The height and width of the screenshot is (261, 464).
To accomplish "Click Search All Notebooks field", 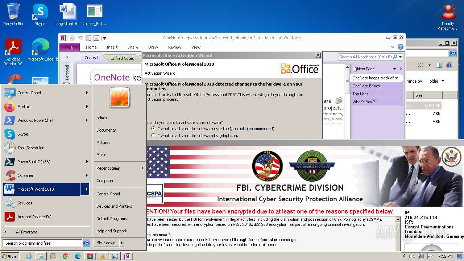I will click(x=365, y=57).
